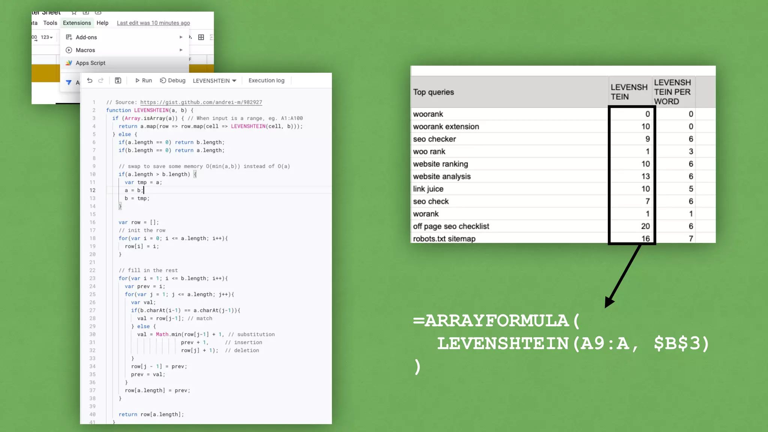Click the 'Top queries' column header
The height and width of the screenshot is (432, 768).
click(509, 92)
